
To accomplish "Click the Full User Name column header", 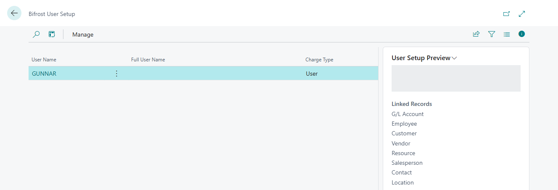I will coord(148,60).
